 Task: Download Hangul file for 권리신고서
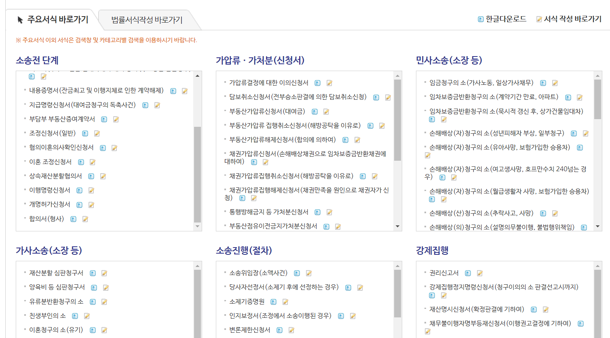pos(468,273)
